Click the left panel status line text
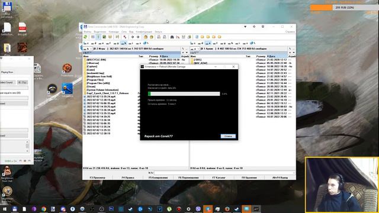This screenshot has width=379, height=213. (115, 168)
